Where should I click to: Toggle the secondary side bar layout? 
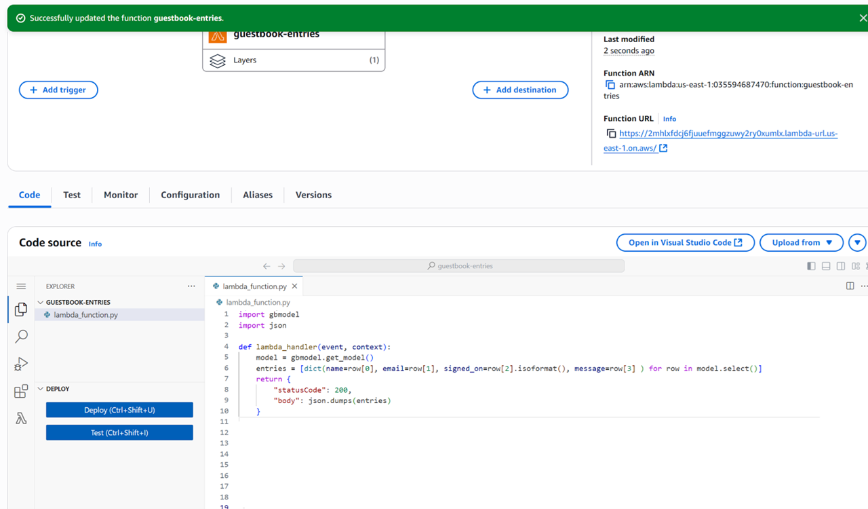841,266
